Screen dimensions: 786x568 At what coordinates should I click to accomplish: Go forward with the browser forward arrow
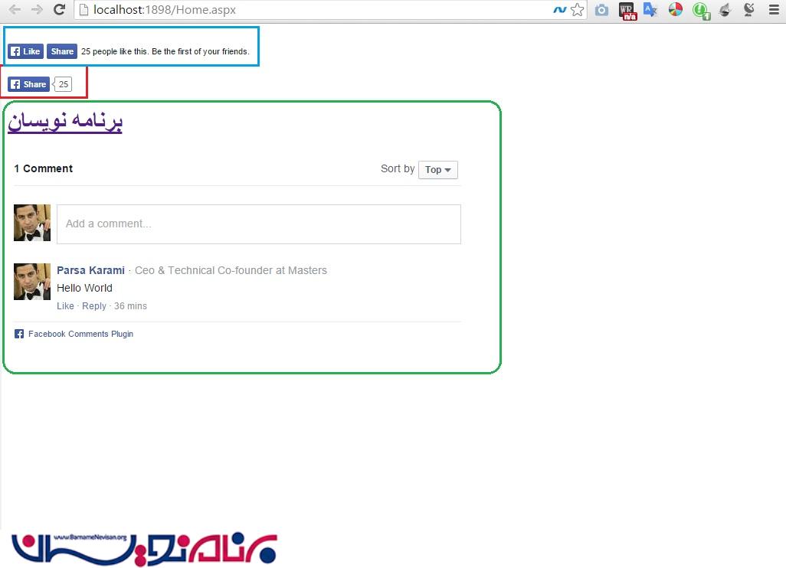(x=37, y=9)
